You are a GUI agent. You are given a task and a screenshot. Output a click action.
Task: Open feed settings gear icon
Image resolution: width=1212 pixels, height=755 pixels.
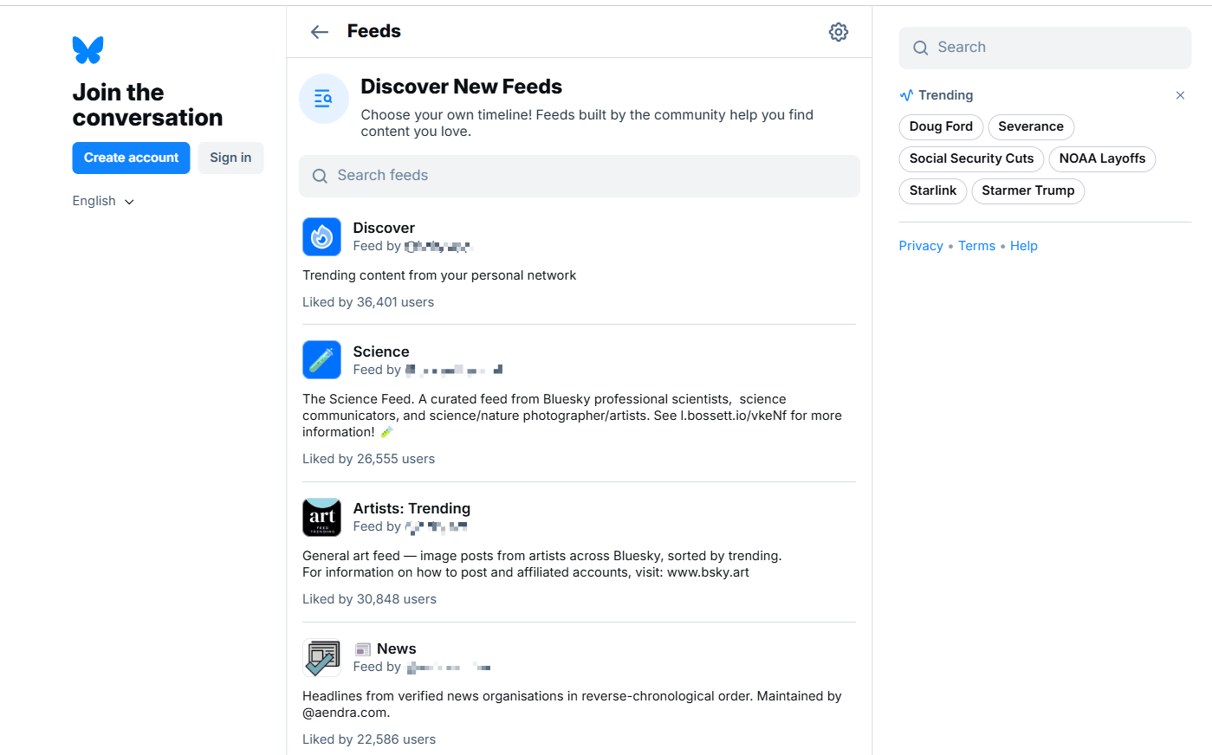(x=838, y=32)
